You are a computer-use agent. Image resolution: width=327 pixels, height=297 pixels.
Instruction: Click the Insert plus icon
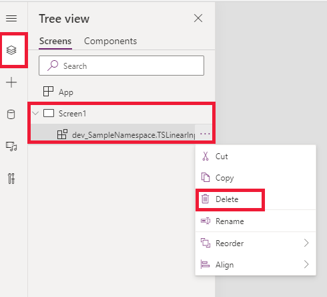click(11, 82)
